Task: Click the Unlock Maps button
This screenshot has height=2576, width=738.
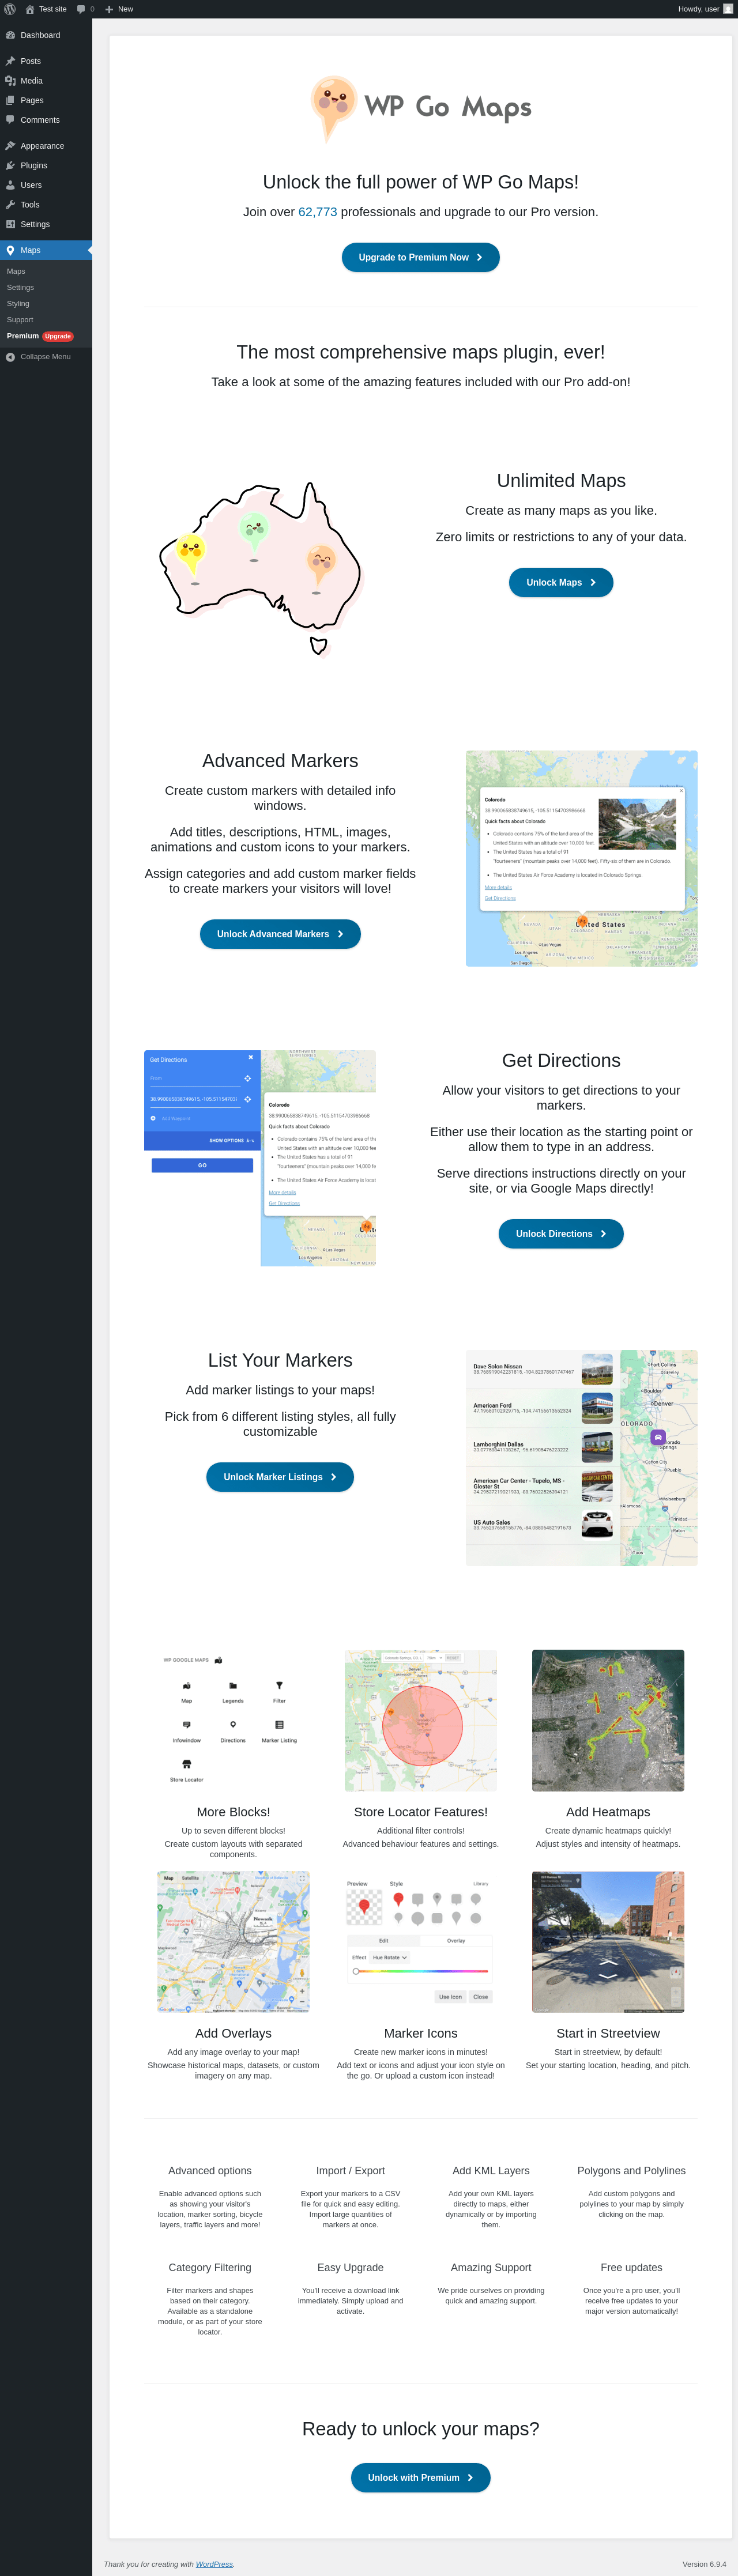Action: click(x=561, y=582)
